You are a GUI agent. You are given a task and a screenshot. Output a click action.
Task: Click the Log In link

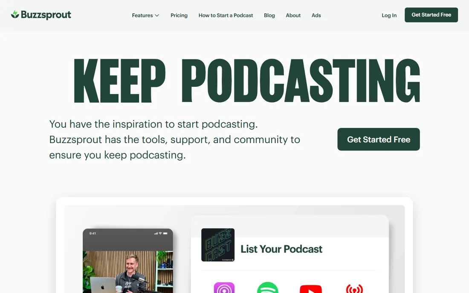(389, 15)
